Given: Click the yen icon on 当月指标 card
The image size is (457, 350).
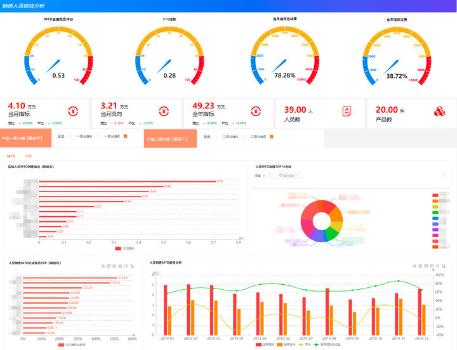Looking at the screenshot, I should 73,111.
